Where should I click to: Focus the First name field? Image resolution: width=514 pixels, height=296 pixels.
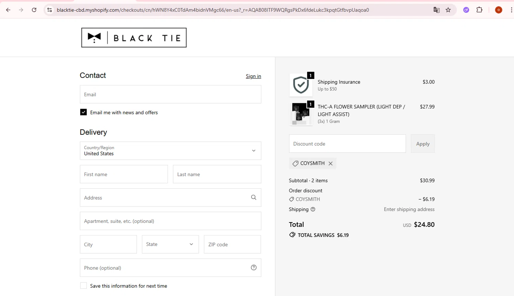click(124, 174)
